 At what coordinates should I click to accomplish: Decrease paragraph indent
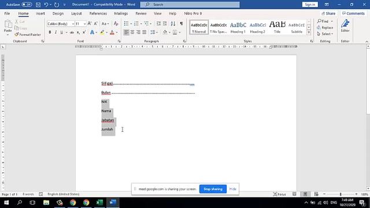pyautogui.click(x=158, y=24)
